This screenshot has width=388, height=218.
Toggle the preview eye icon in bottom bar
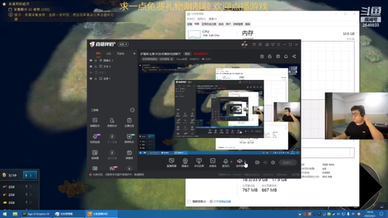coord(265,162)
